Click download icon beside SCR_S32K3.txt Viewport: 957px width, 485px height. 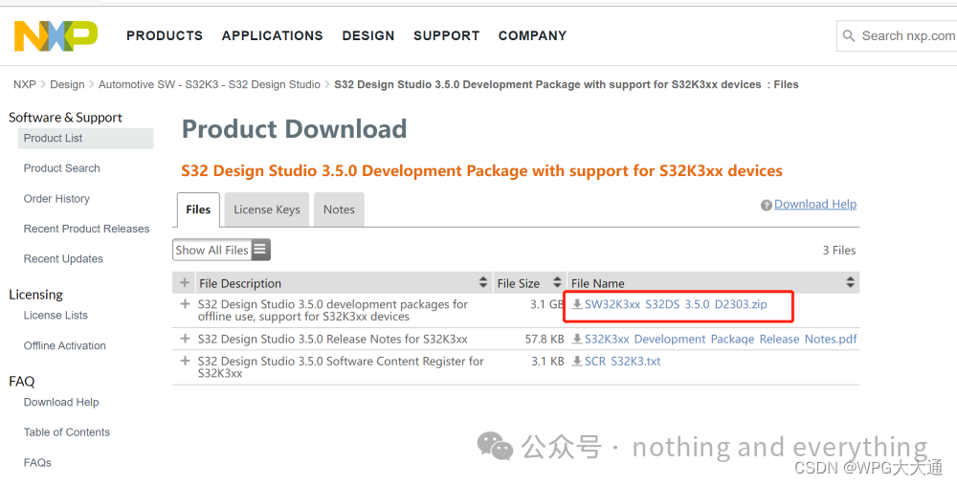(x=577, y=362)
